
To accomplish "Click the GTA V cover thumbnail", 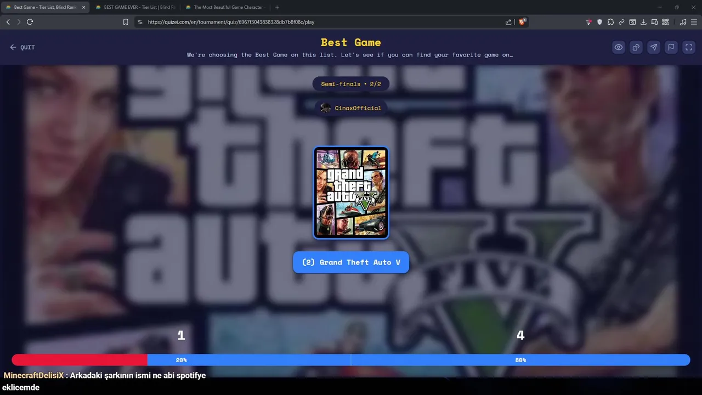I will tap(351, 193).
